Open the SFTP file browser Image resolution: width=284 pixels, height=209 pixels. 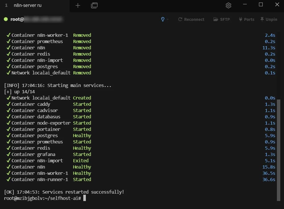pyautogui.click(x=221, y=19)
